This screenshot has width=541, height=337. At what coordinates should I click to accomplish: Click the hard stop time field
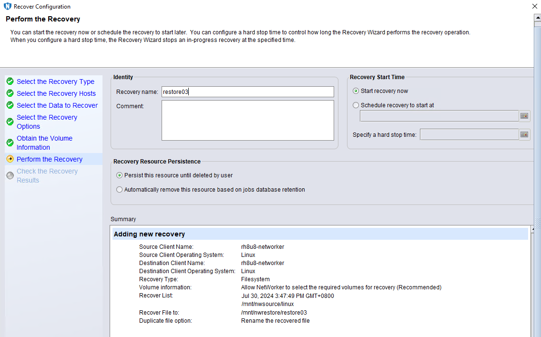pyautogui.click(x=469, y=134)
